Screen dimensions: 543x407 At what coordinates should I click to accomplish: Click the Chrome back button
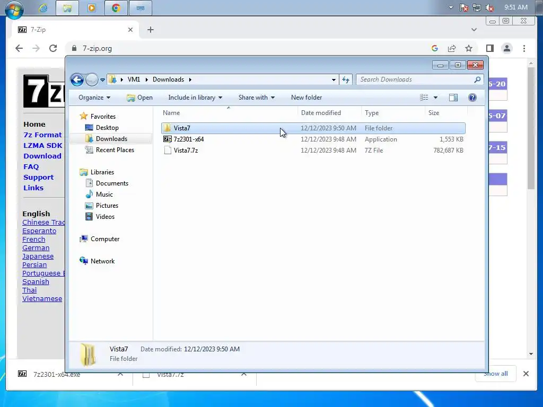point(19,48)
